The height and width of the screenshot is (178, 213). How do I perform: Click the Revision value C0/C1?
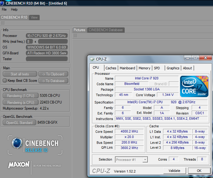[200, 113]
